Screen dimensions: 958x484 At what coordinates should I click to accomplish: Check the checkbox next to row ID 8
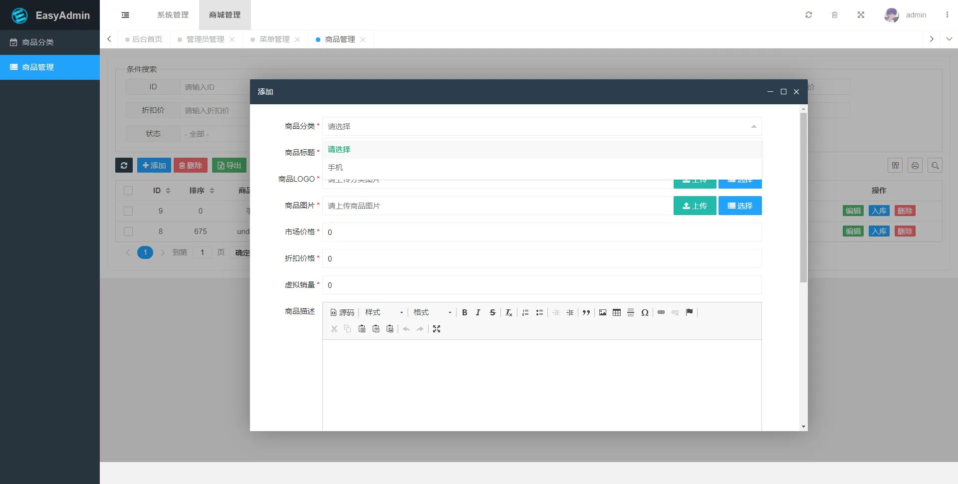tap(128, 231)
